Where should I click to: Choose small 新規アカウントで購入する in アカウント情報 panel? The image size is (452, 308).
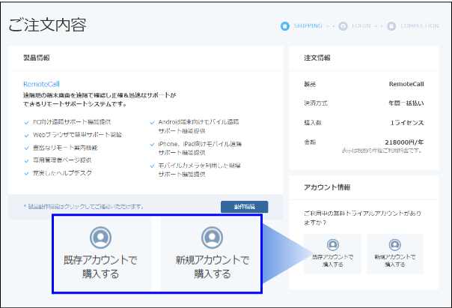(x=395, y=253)
